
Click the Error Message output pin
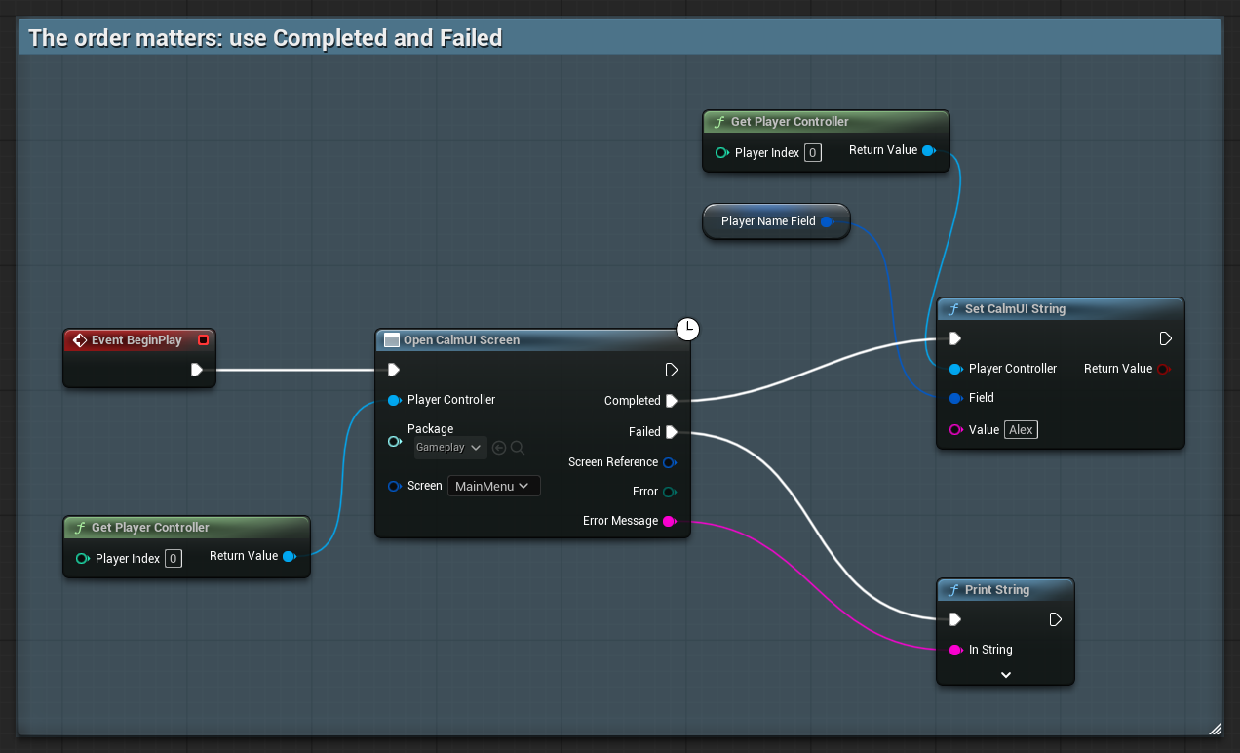click(x=670, y=521)
